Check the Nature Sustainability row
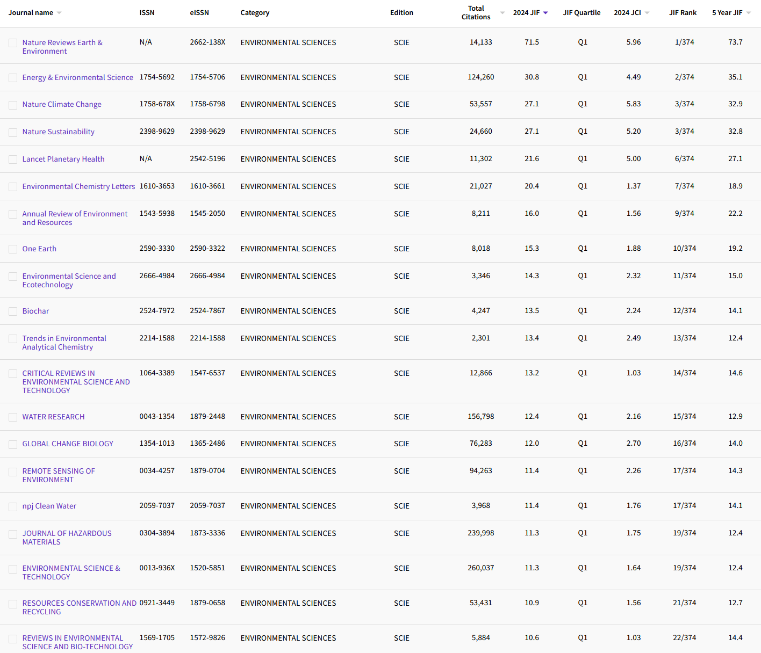This screenshot has width=761, height=653. click(13, 132)
